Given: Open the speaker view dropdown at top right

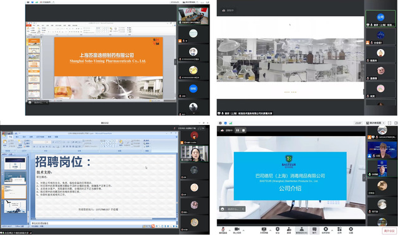Looking at the screenshot, I should pyautogui.click(x=376, y=123).
